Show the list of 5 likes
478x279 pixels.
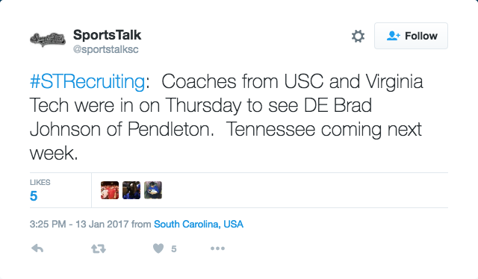(x=34, y=196)
